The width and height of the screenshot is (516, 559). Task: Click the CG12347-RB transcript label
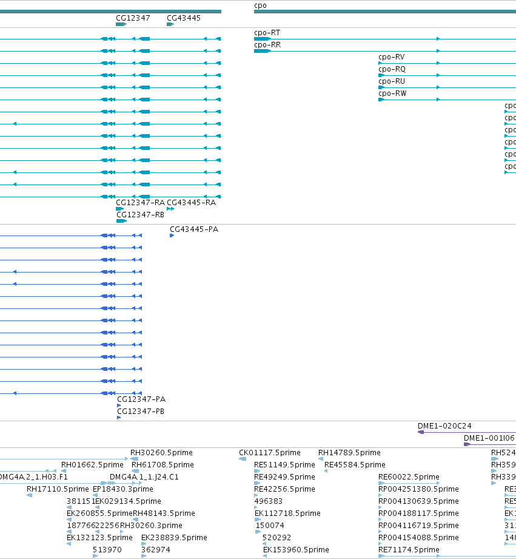click(140, 215)
